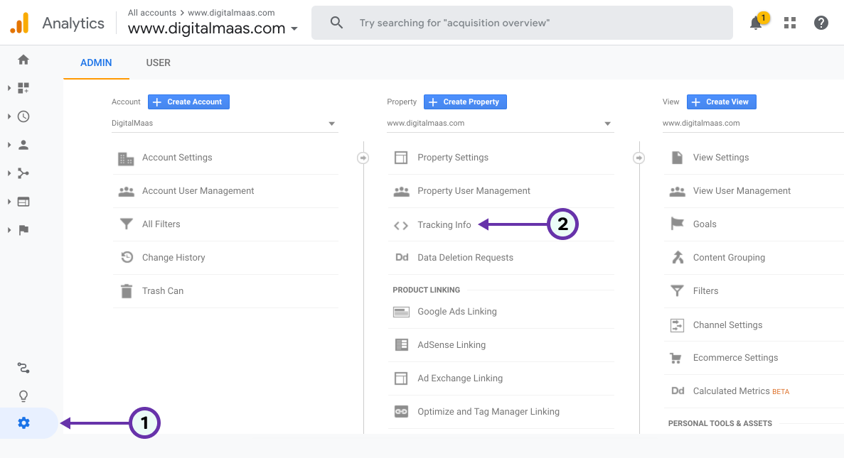Open the Google apps grid icon
This screenshot has width=844, height=458.
790,23
